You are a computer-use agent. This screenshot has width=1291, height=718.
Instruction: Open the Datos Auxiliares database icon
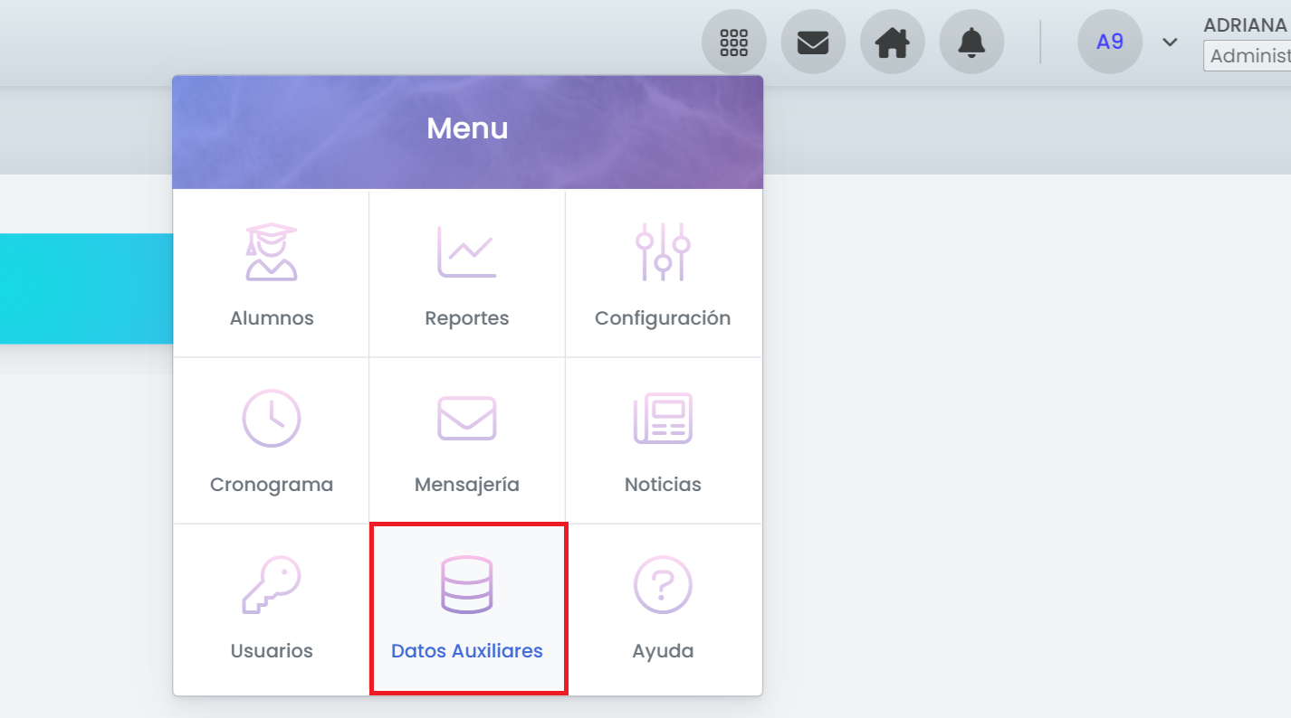[x=467, y=584]
